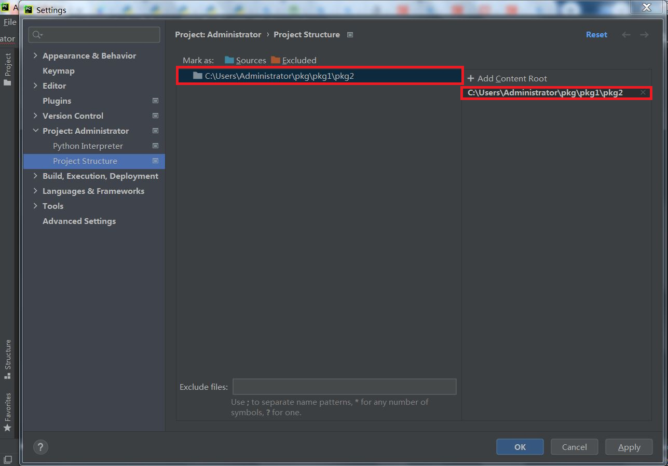Confirm with the OK button
668x466 pixels.
pos(520,447)
